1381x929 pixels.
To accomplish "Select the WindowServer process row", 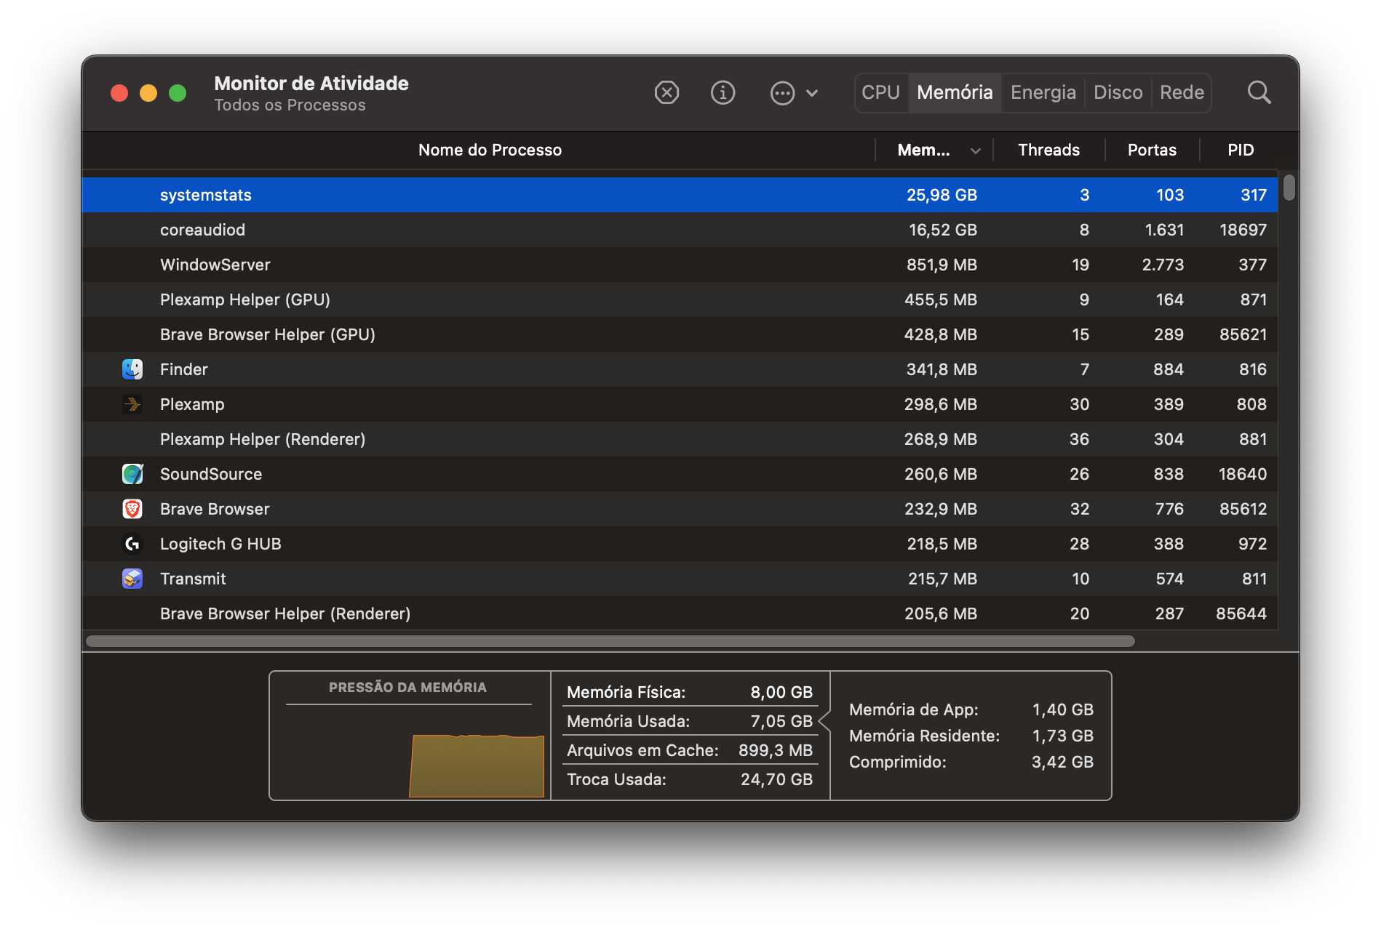I will [x=680, y=265].
